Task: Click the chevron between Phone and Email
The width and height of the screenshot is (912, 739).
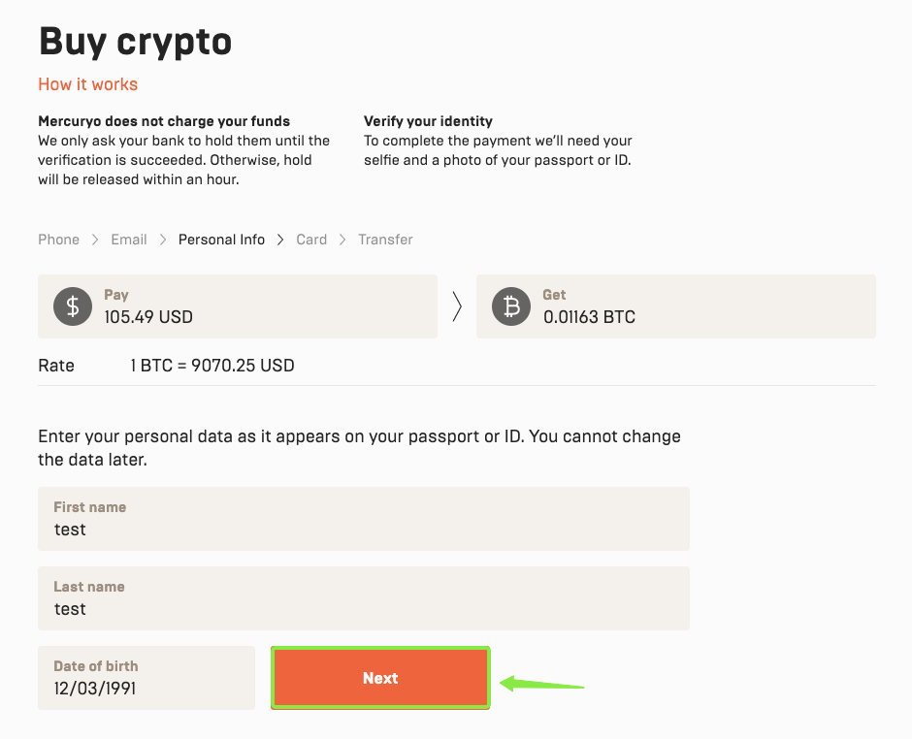Action: click(94, 239)
